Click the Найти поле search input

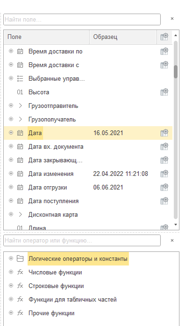(x=82, y=20)
